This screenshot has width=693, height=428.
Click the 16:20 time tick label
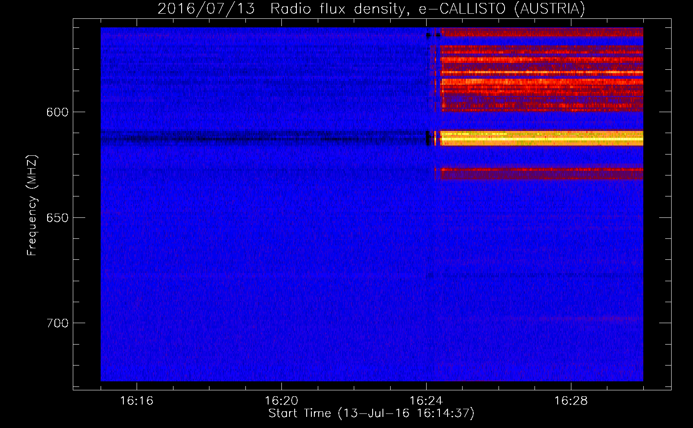click(x=281, y=401)
